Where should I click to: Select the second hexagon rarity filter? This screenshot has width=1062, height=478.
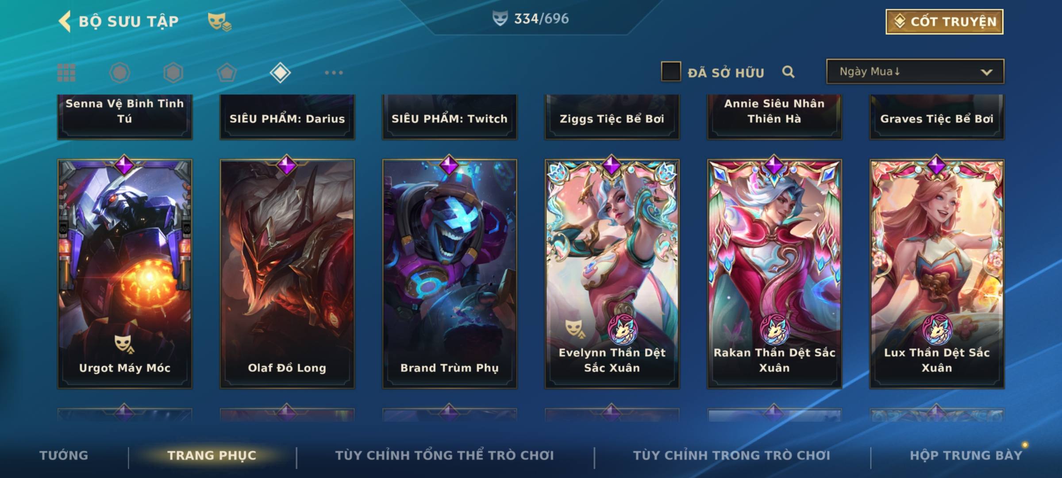(173, 73)
